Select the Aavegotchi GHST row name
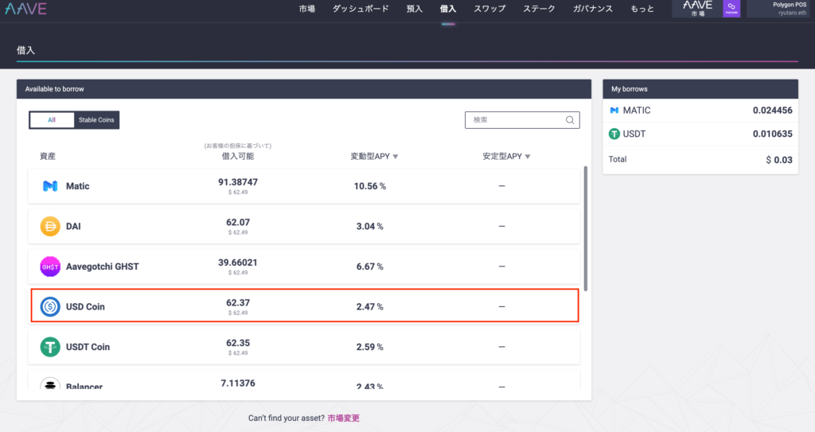The width and height of the screenshot is (815, 432). tap(103, 267)
